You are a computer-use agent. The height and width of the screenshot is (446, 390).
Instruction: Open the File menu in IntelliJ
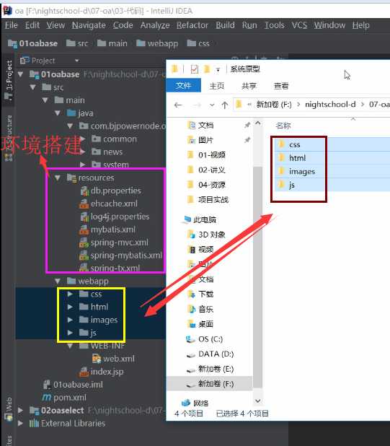[11, 25]
